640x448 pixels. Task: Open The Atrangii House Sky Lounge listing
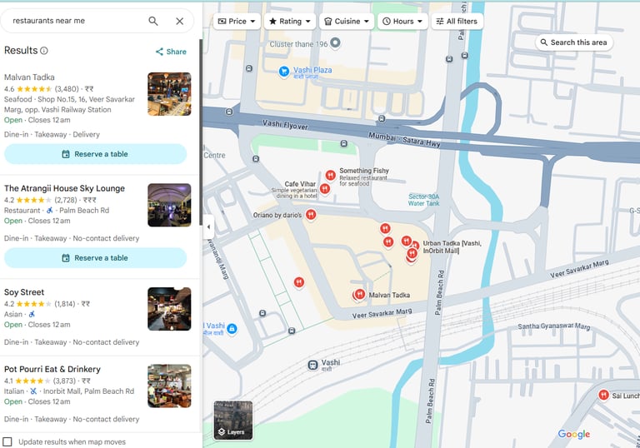(64, 188)
